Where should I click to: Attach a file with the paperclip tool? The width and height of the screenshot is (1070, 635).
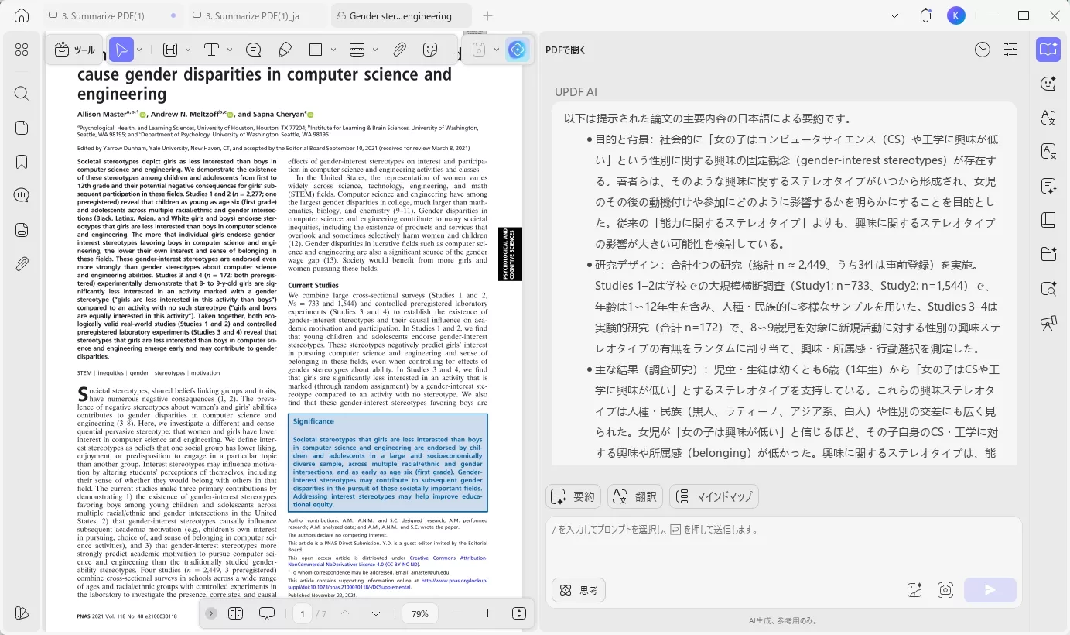point(399,49)
